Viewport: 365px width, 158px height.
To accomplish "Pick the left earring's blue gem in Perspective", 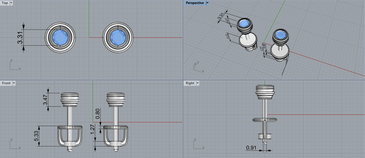I will point(244,23).
